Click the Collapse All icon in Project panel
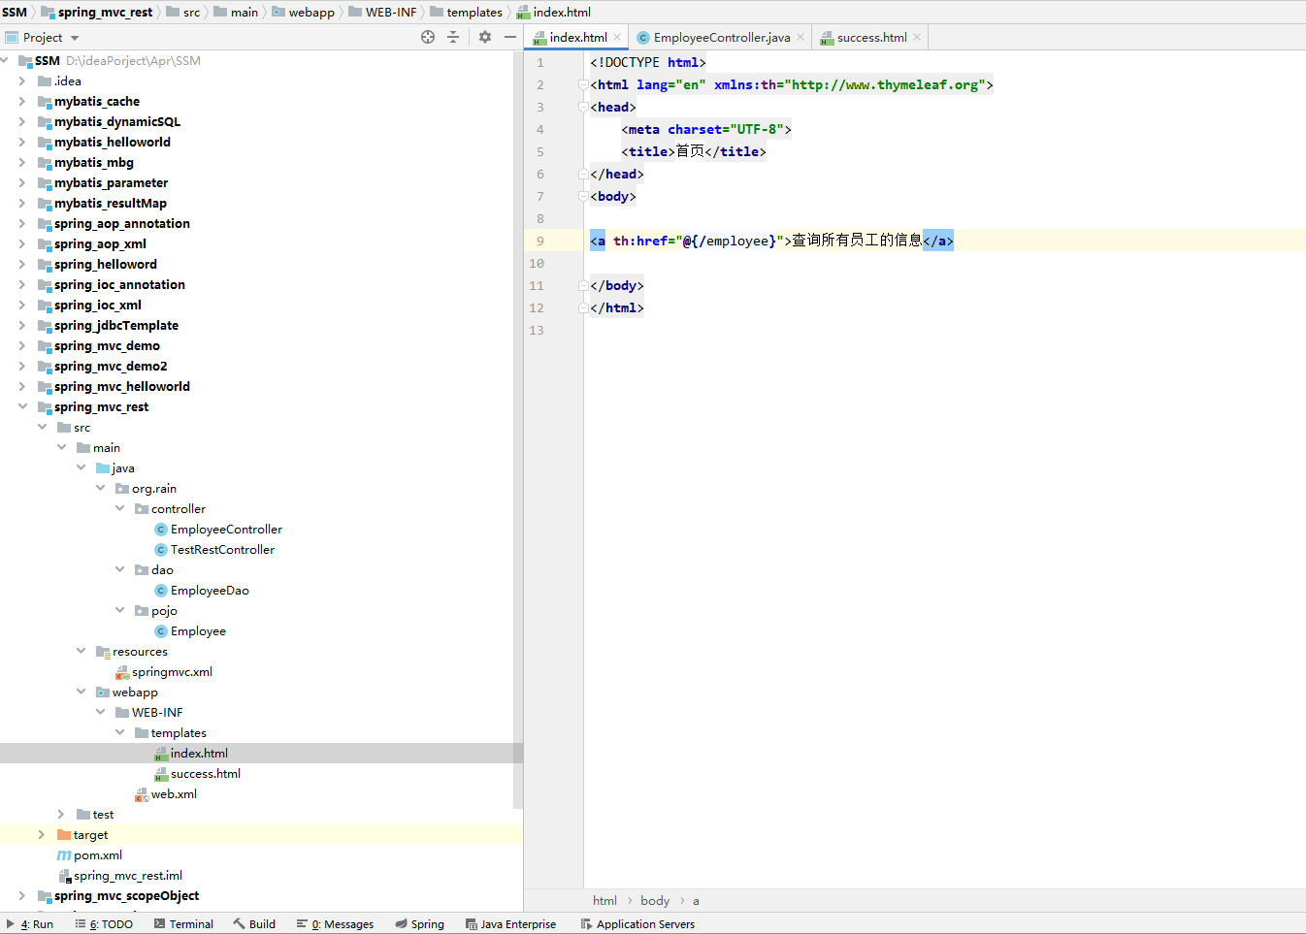 [x=453, y=37]
